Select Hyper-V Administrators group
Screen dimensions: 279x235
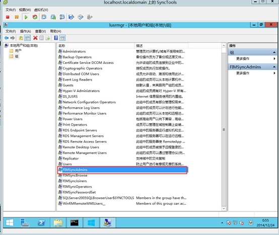pyautogui.click(x=81, y=91)
